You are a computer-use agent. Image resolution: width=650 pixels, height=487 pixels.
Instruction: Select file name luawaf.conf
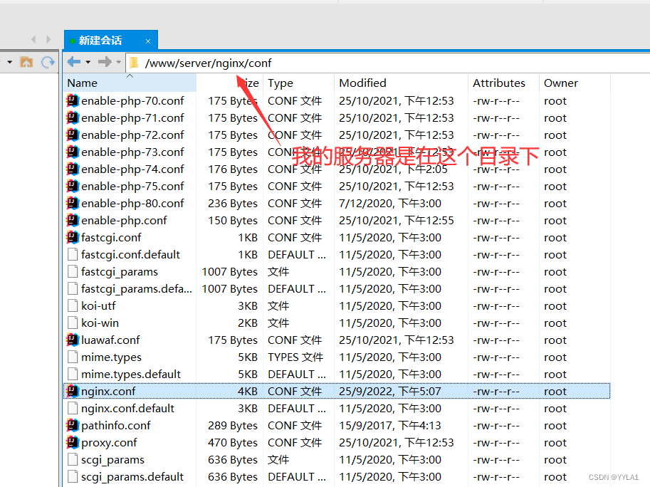click(110, 340)
